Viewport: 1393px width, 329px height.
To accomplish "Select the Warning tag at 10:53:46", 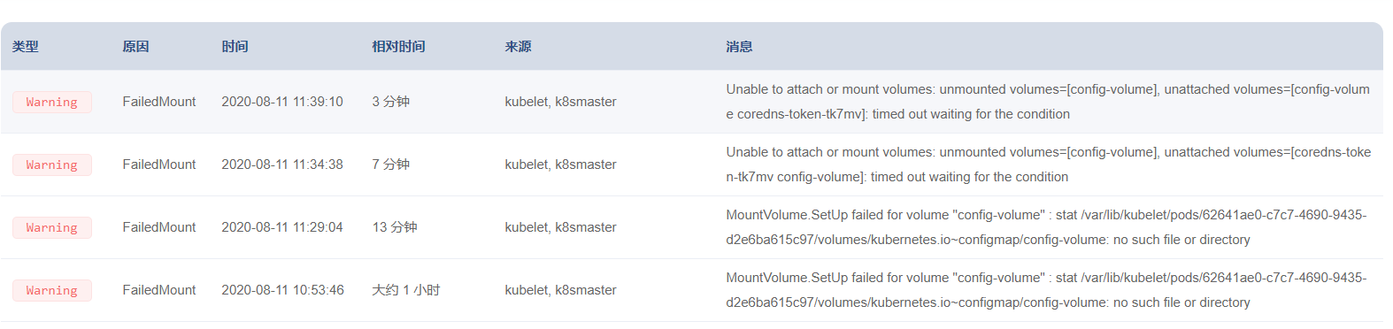I will pos(51,290).
